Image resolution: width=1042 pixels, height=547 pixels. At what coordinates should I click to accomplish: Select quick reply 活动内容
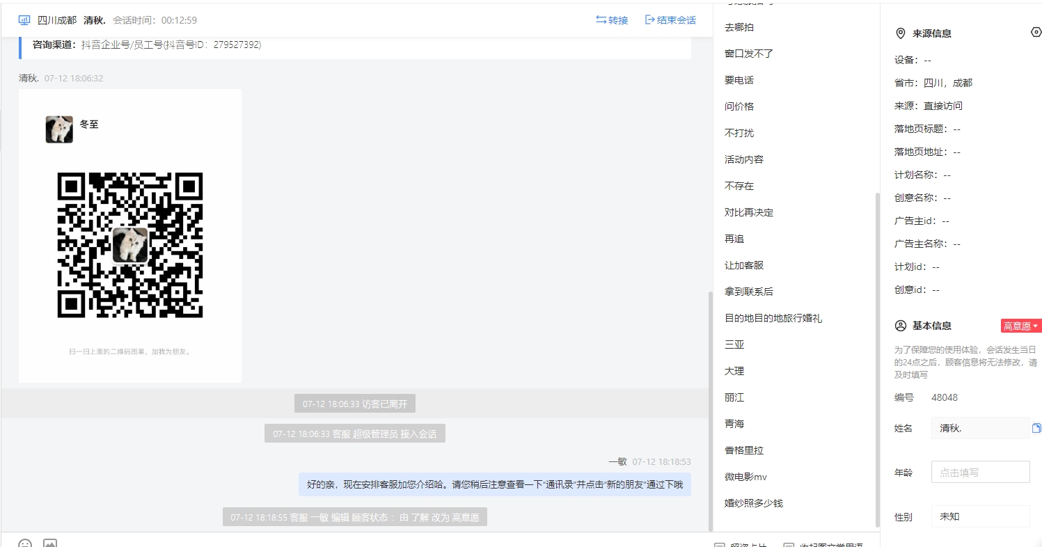point(744,159)
